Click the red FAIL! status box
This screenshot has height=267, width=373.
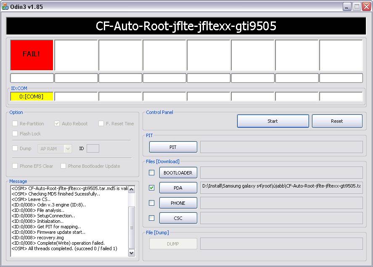[x=32, y=55]
